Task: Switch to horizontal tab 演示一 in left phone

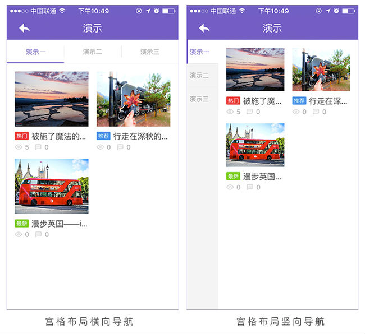Action: (36, 52)
